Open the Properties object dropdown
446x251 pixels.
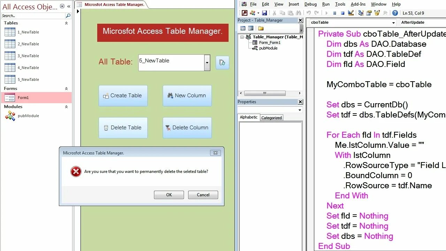[x=300, y=110]
